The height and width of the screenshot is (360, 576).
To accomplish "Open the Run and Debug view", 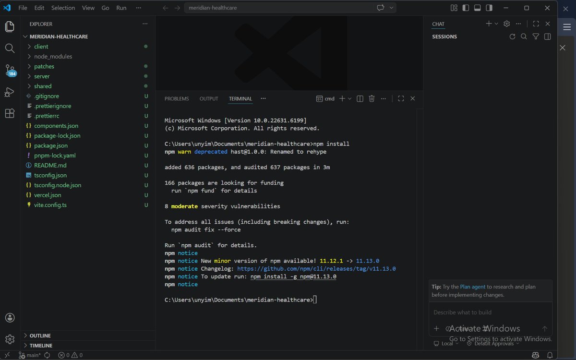I will [x=10, y=92].
